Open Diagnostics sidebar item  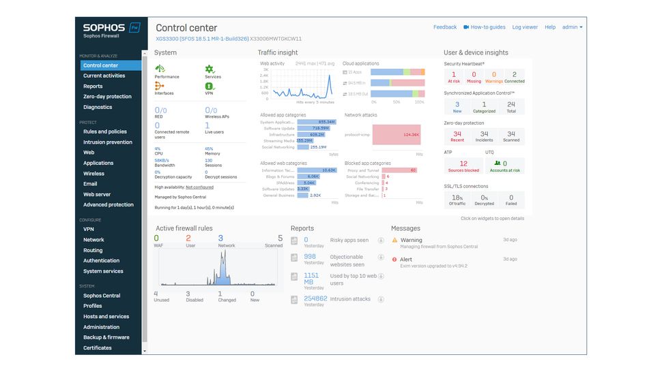pos(98,107)
